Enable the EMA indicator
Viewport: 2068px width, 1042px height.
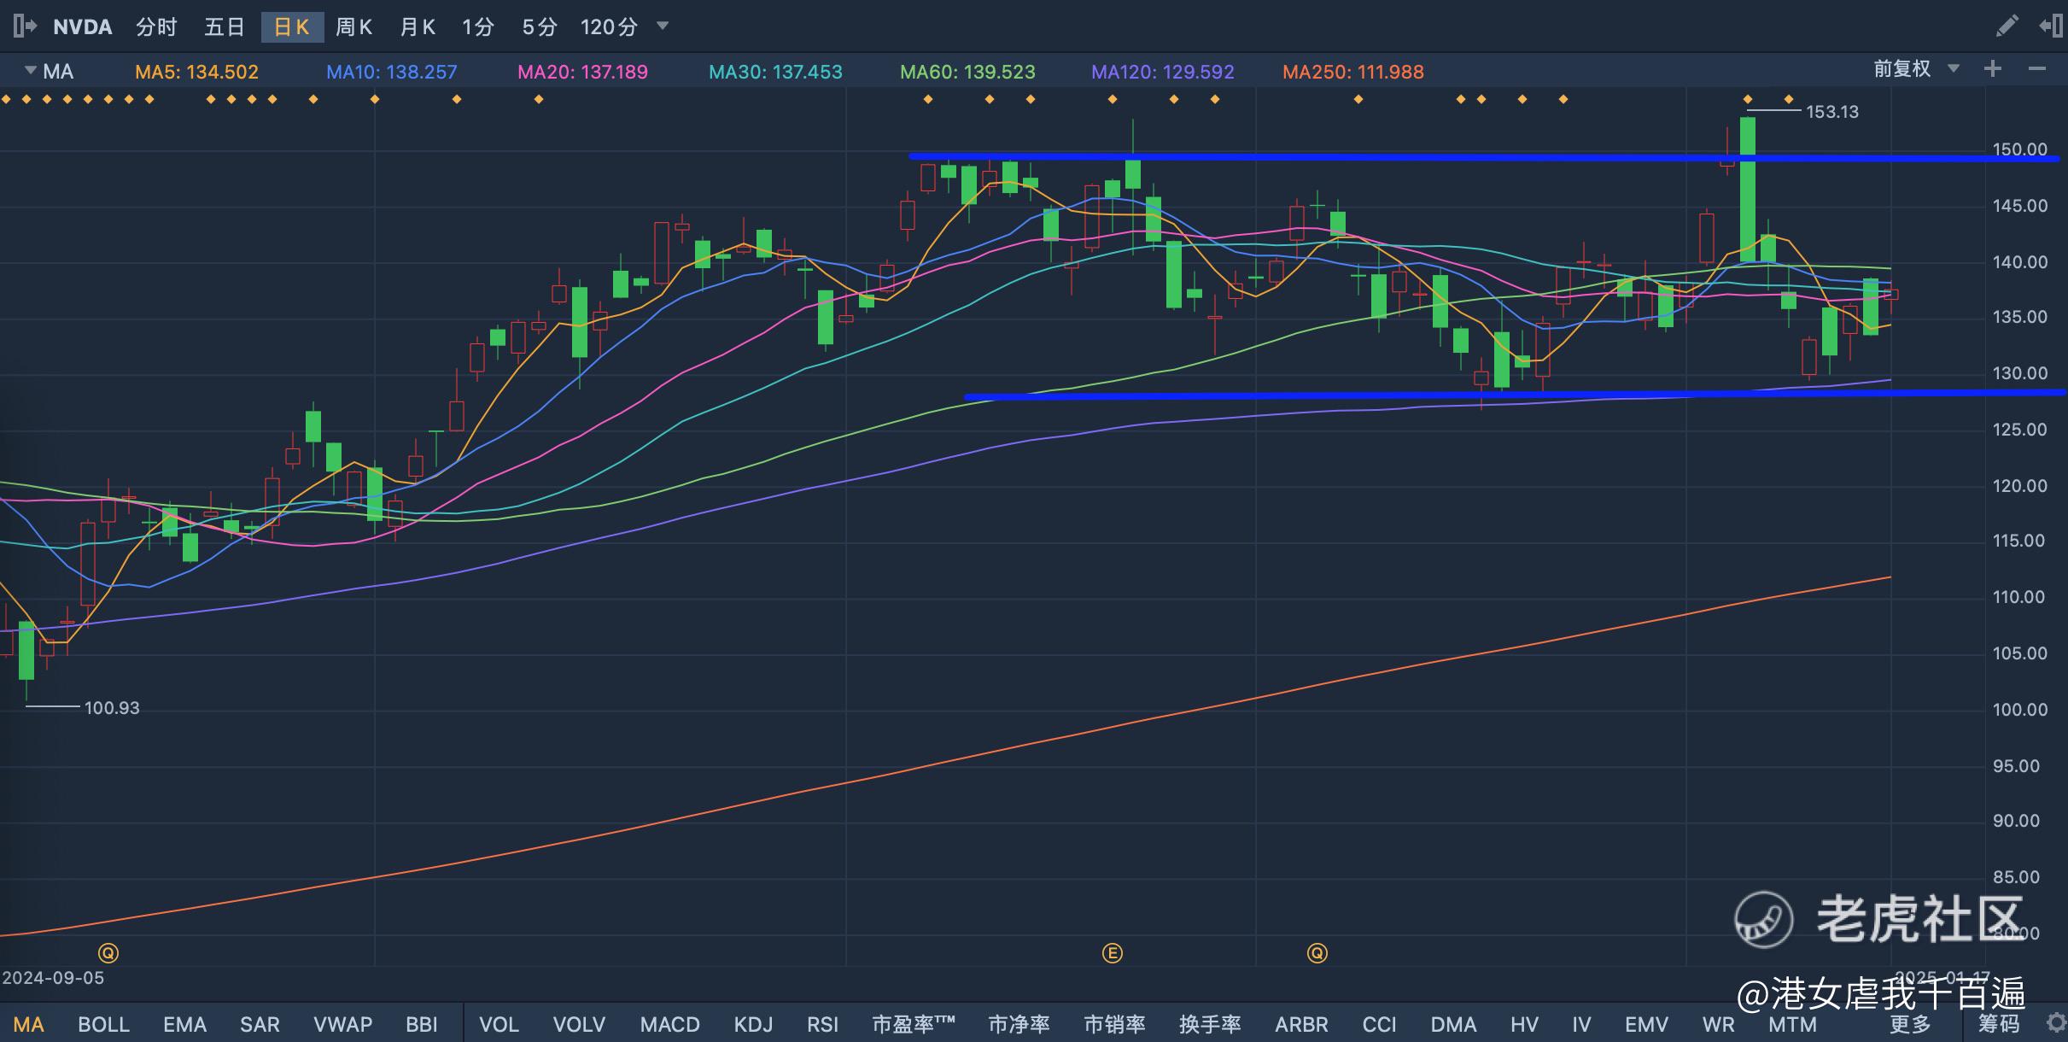(184, 1024)
